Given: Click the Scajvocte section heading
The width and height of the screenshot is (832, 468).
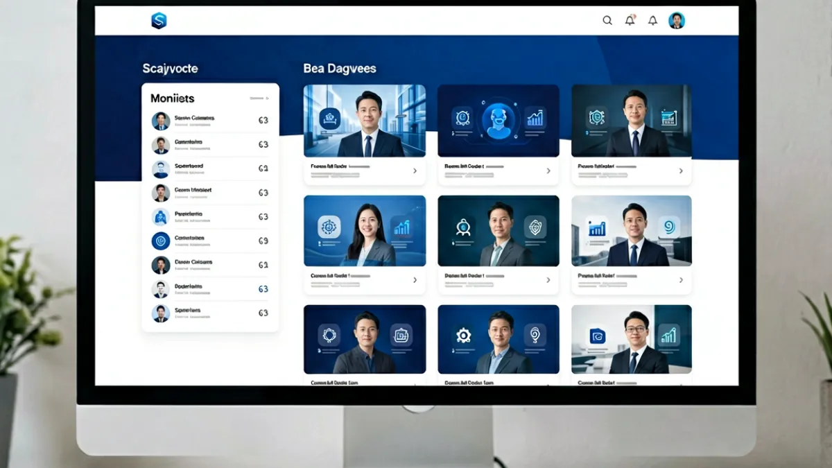Looking at the screenshot, I should click(170, 69).
